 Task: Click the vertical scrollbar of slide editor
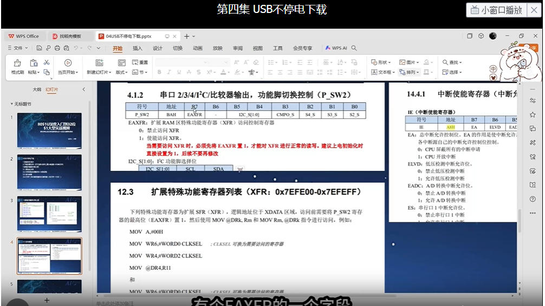(x=520, y=220)
